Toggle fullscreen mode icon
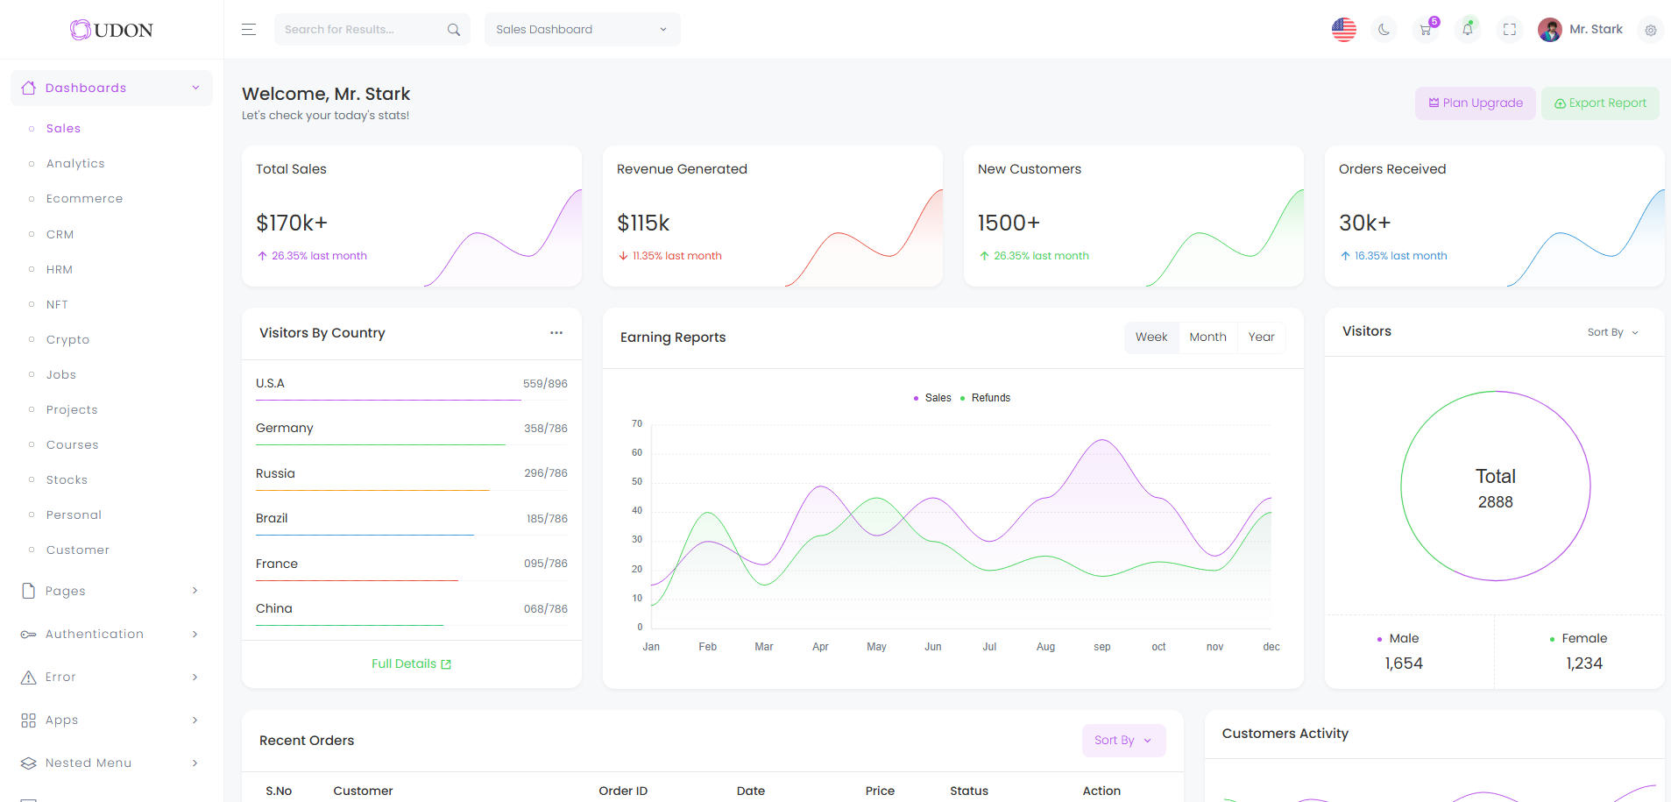 1510,30
